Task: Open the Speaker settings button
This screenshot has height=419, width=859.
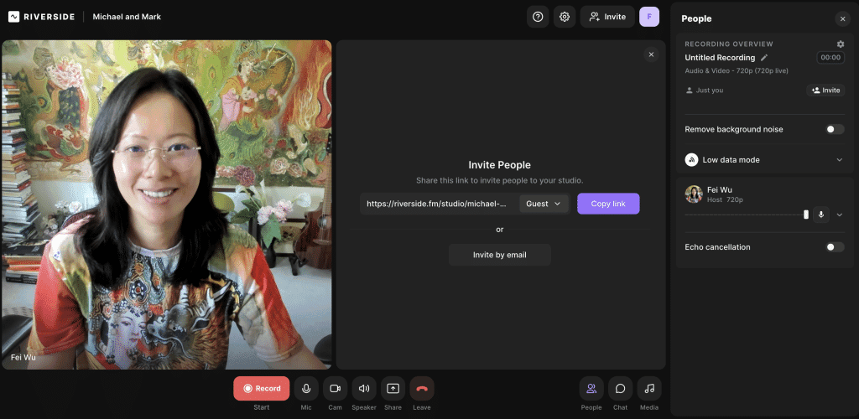Action: 364,388
